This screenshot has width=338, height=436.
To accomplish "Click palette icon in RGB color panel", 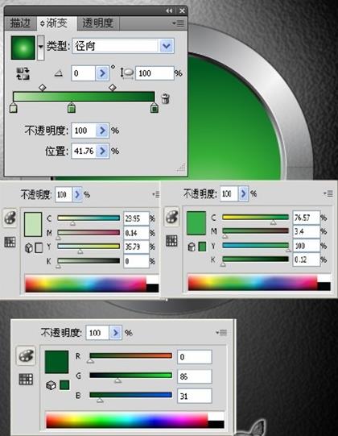I will [26, 355].
